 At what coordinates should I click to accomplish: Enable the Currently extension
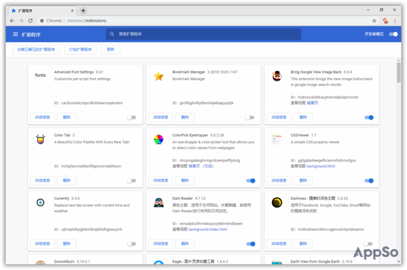click(132, 244)
